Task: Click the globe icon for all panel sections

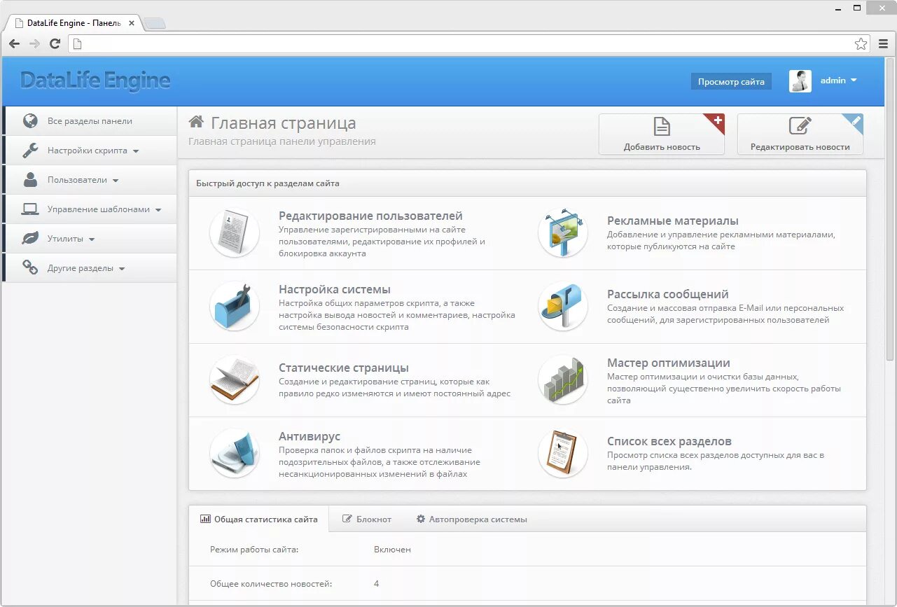Action: click(x=30, y=121)
